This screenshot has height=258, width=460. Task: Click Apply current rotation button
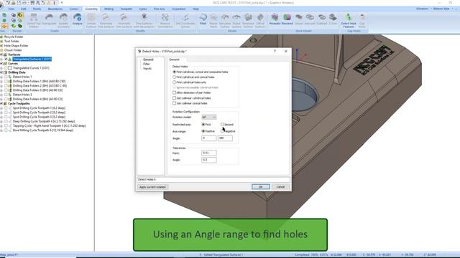click(152, 187)
